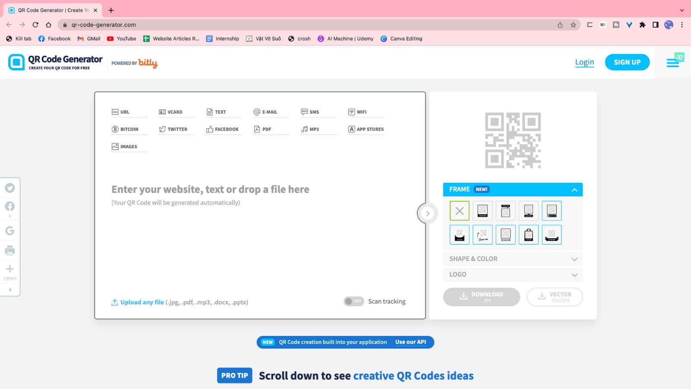Share via the Twitter sidebar icon
This screenshot has height=389, width=691.
(10, 188)
